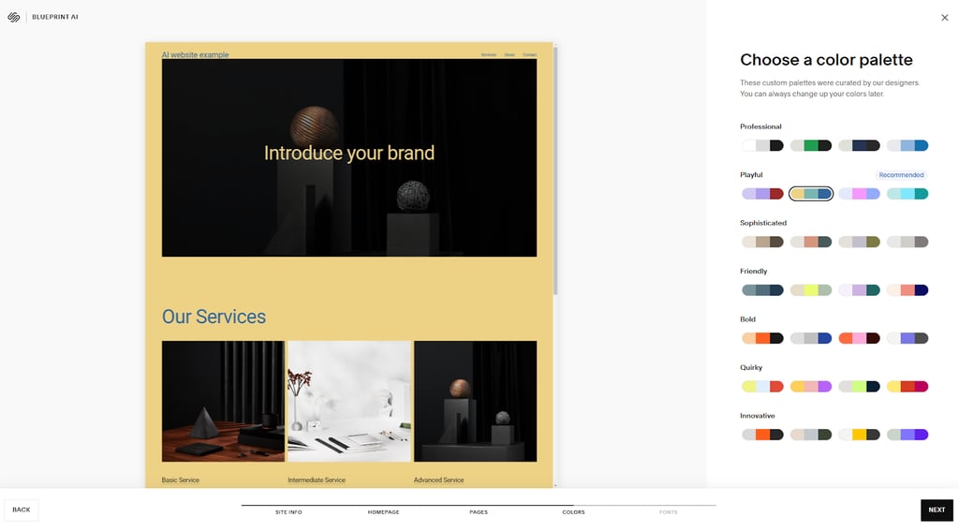Choose the Sophisticated all-gray palette
959x532 pixels.
[907, 243]
